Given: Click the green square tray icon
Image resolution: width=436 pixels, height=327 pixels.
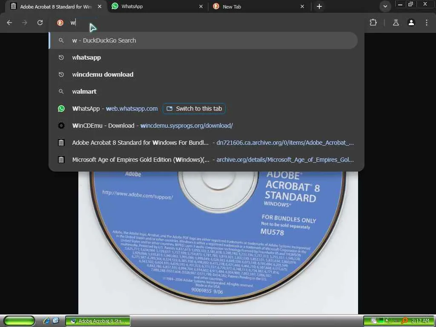Looking at the screenshot, I should (382, 320).
